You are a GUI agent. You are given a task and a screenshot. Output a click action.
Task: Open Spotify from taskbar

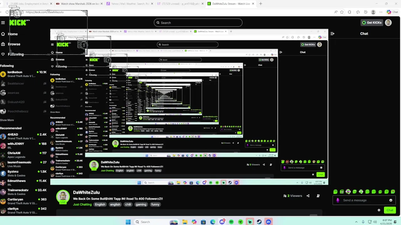point(231,222)
